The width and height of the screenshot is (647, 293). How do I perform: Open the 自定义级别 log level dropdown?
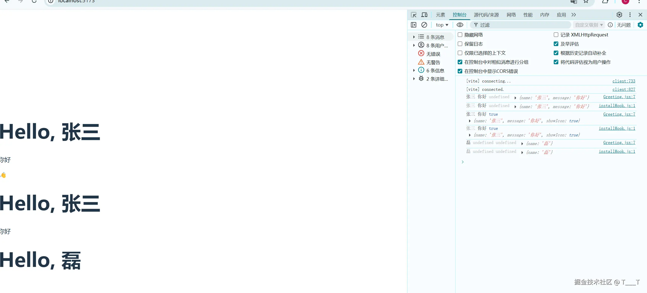[589, 25]
